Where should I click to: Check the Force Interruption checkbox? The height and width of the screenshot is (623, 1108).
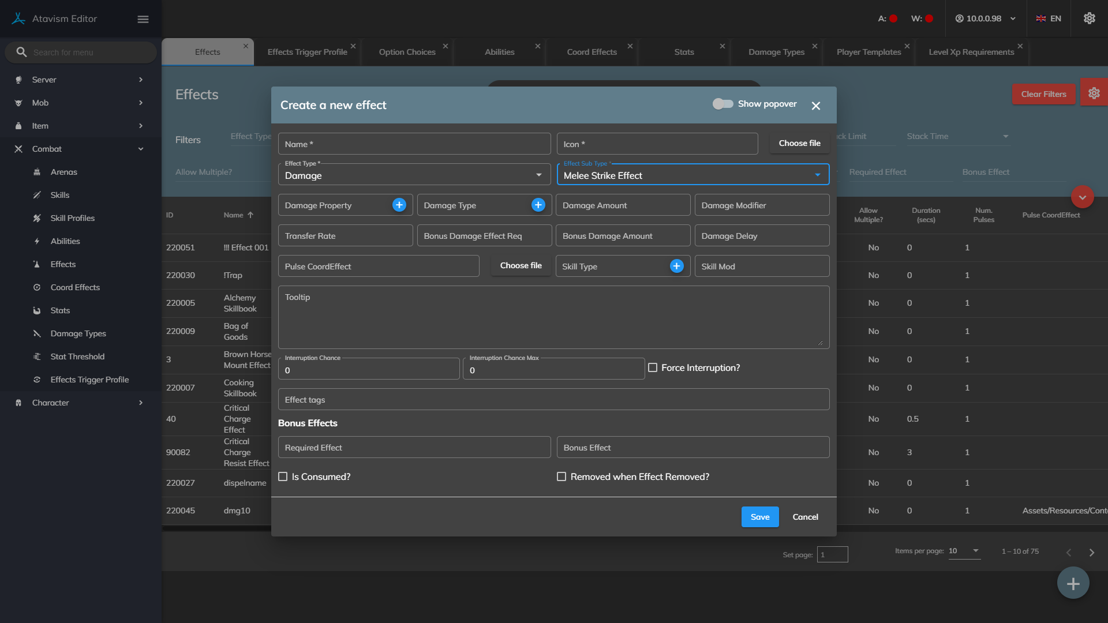pos(653,367)
